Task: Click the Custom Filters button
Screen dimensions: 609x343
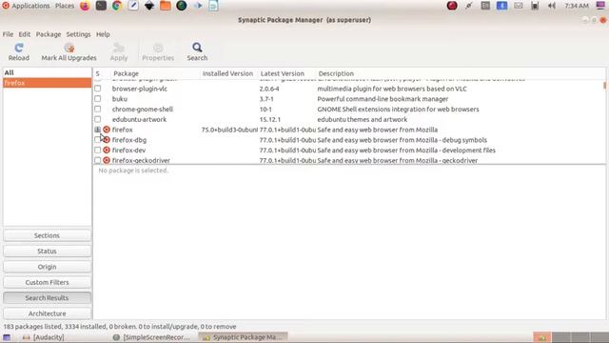Action: [x=47, y=282]
